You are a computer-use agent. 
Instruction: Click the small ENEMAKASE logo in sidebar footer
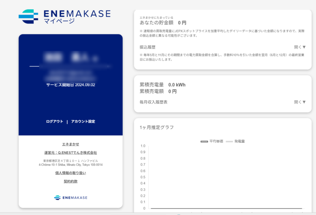click(57, 198)
